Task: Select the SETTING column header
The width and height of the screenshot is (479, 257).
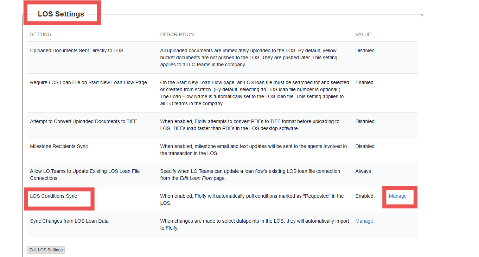Action: (x=41, y=34)
